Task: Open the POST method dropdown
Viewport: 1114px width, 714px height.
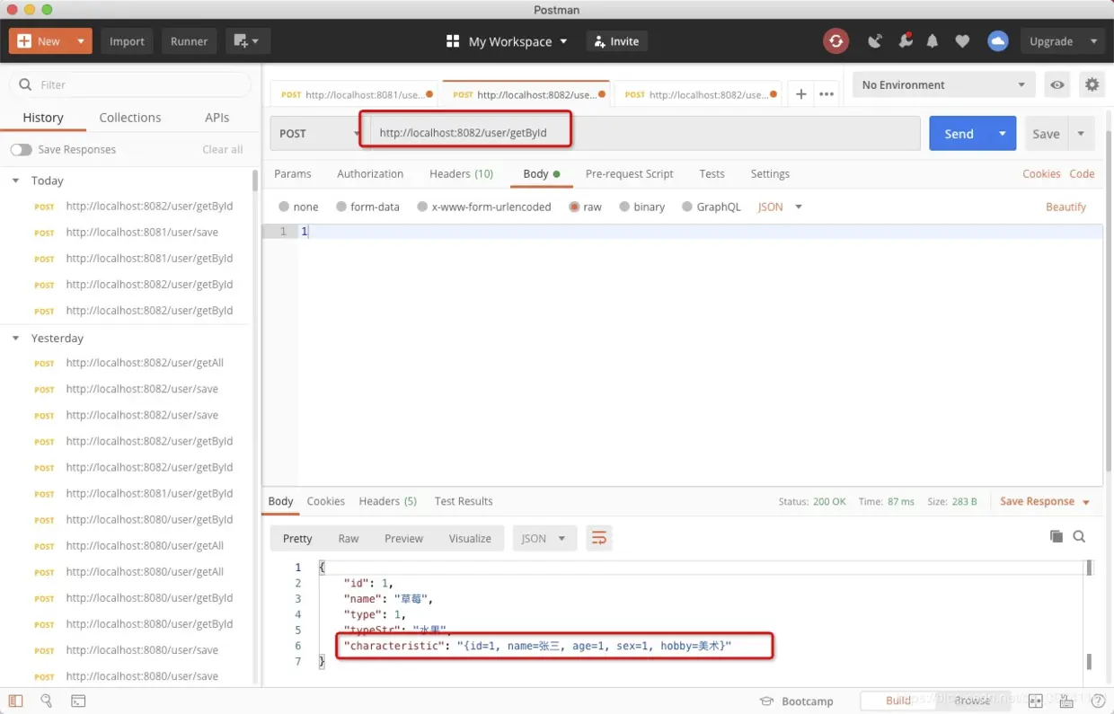Action: [315, 133]
